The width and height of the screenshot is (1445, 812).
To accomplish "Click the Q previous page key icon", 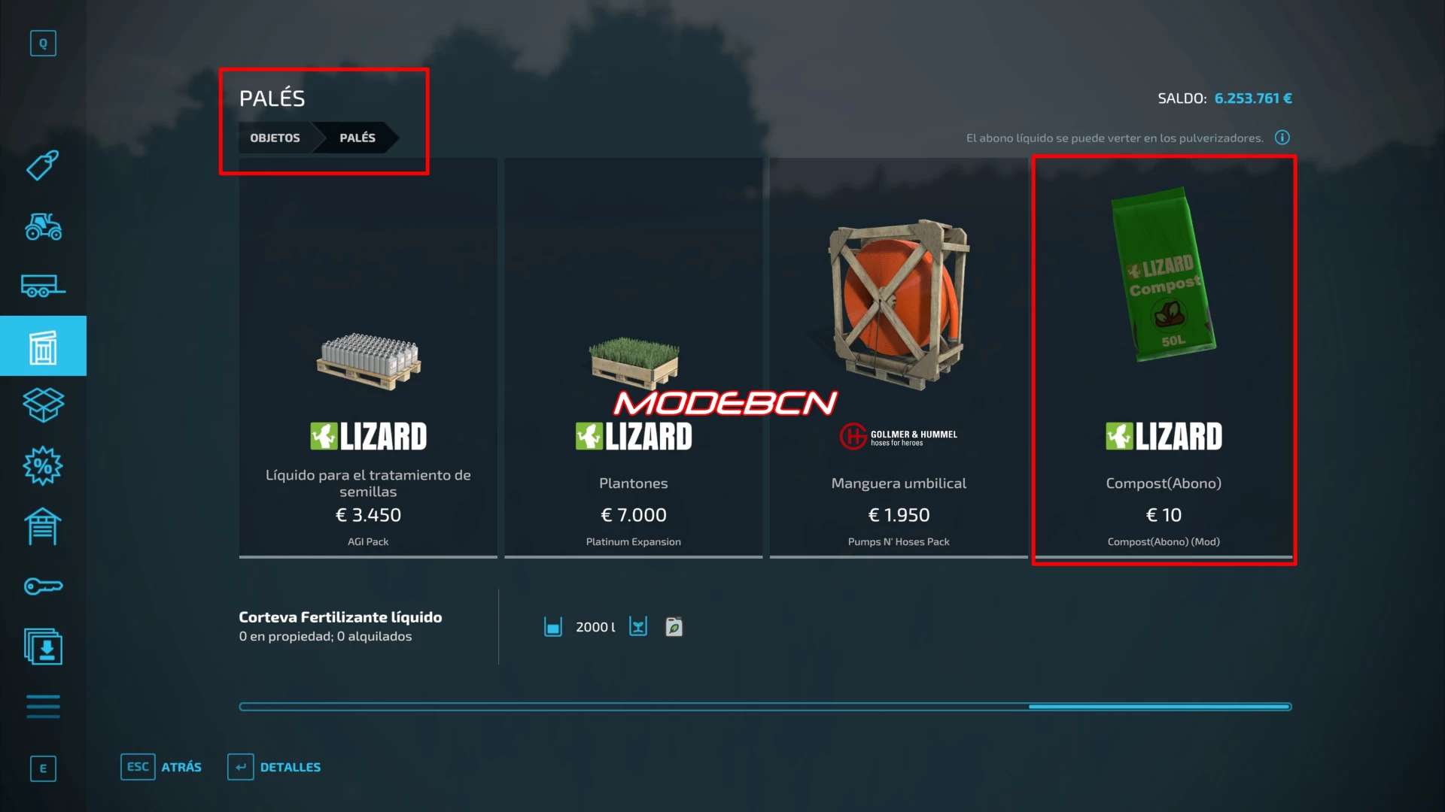I will pos(43,43).
